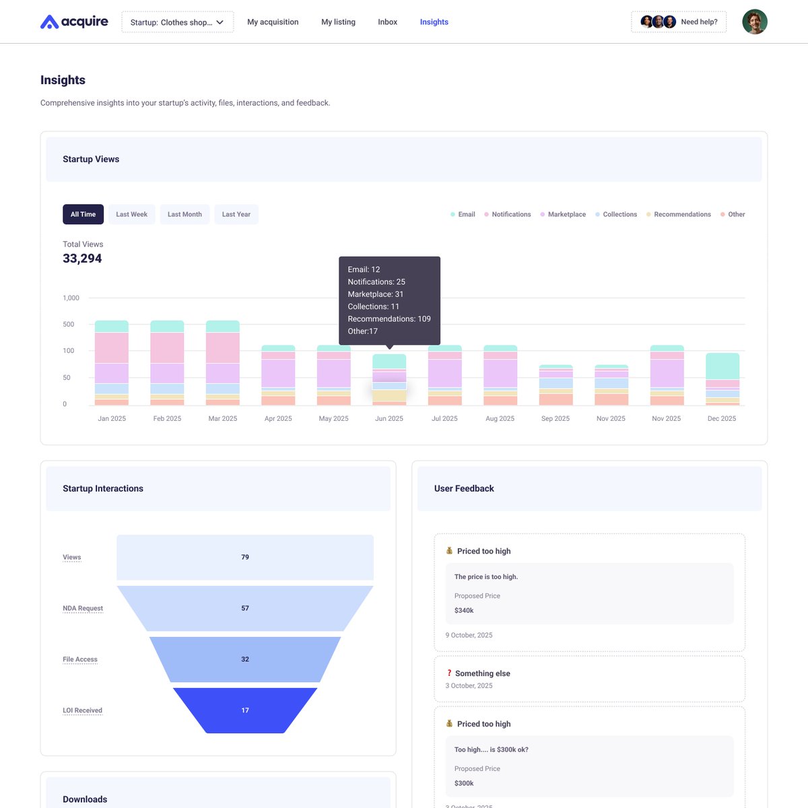Click the Apr 2025 bar
This screenshot has width=808, height=808.
(278, 375)
